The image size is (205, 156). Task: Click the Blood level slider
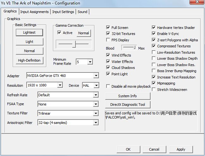point(129,47)
